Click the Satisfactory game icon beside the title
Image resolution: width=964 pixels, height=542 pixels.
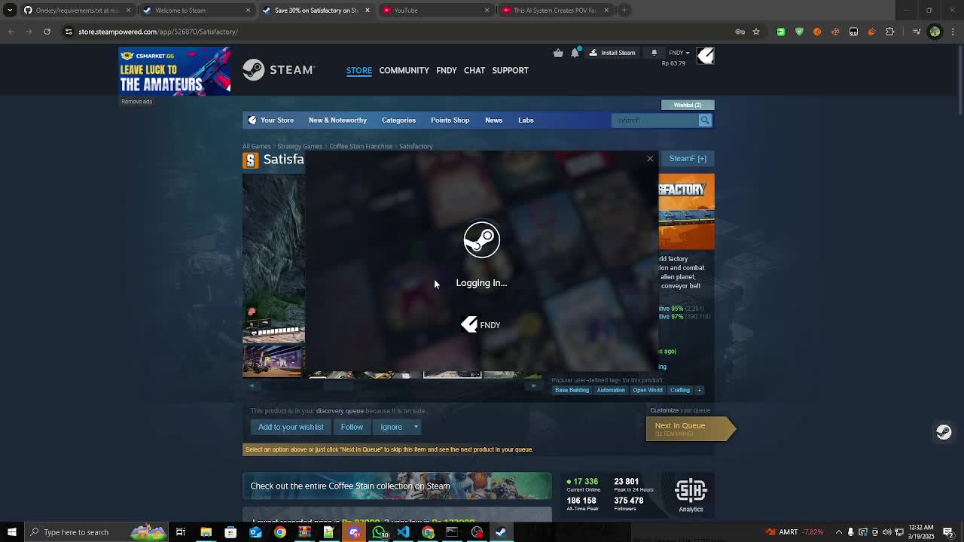point(251,160)
